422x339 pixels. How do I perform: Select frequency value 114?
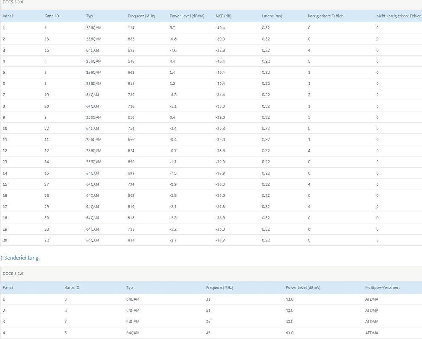tap(131, 28)
